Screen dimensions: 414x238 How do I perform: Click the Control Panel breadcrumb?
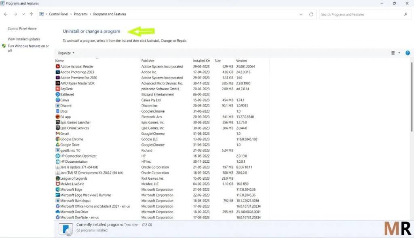coord(58,14)
